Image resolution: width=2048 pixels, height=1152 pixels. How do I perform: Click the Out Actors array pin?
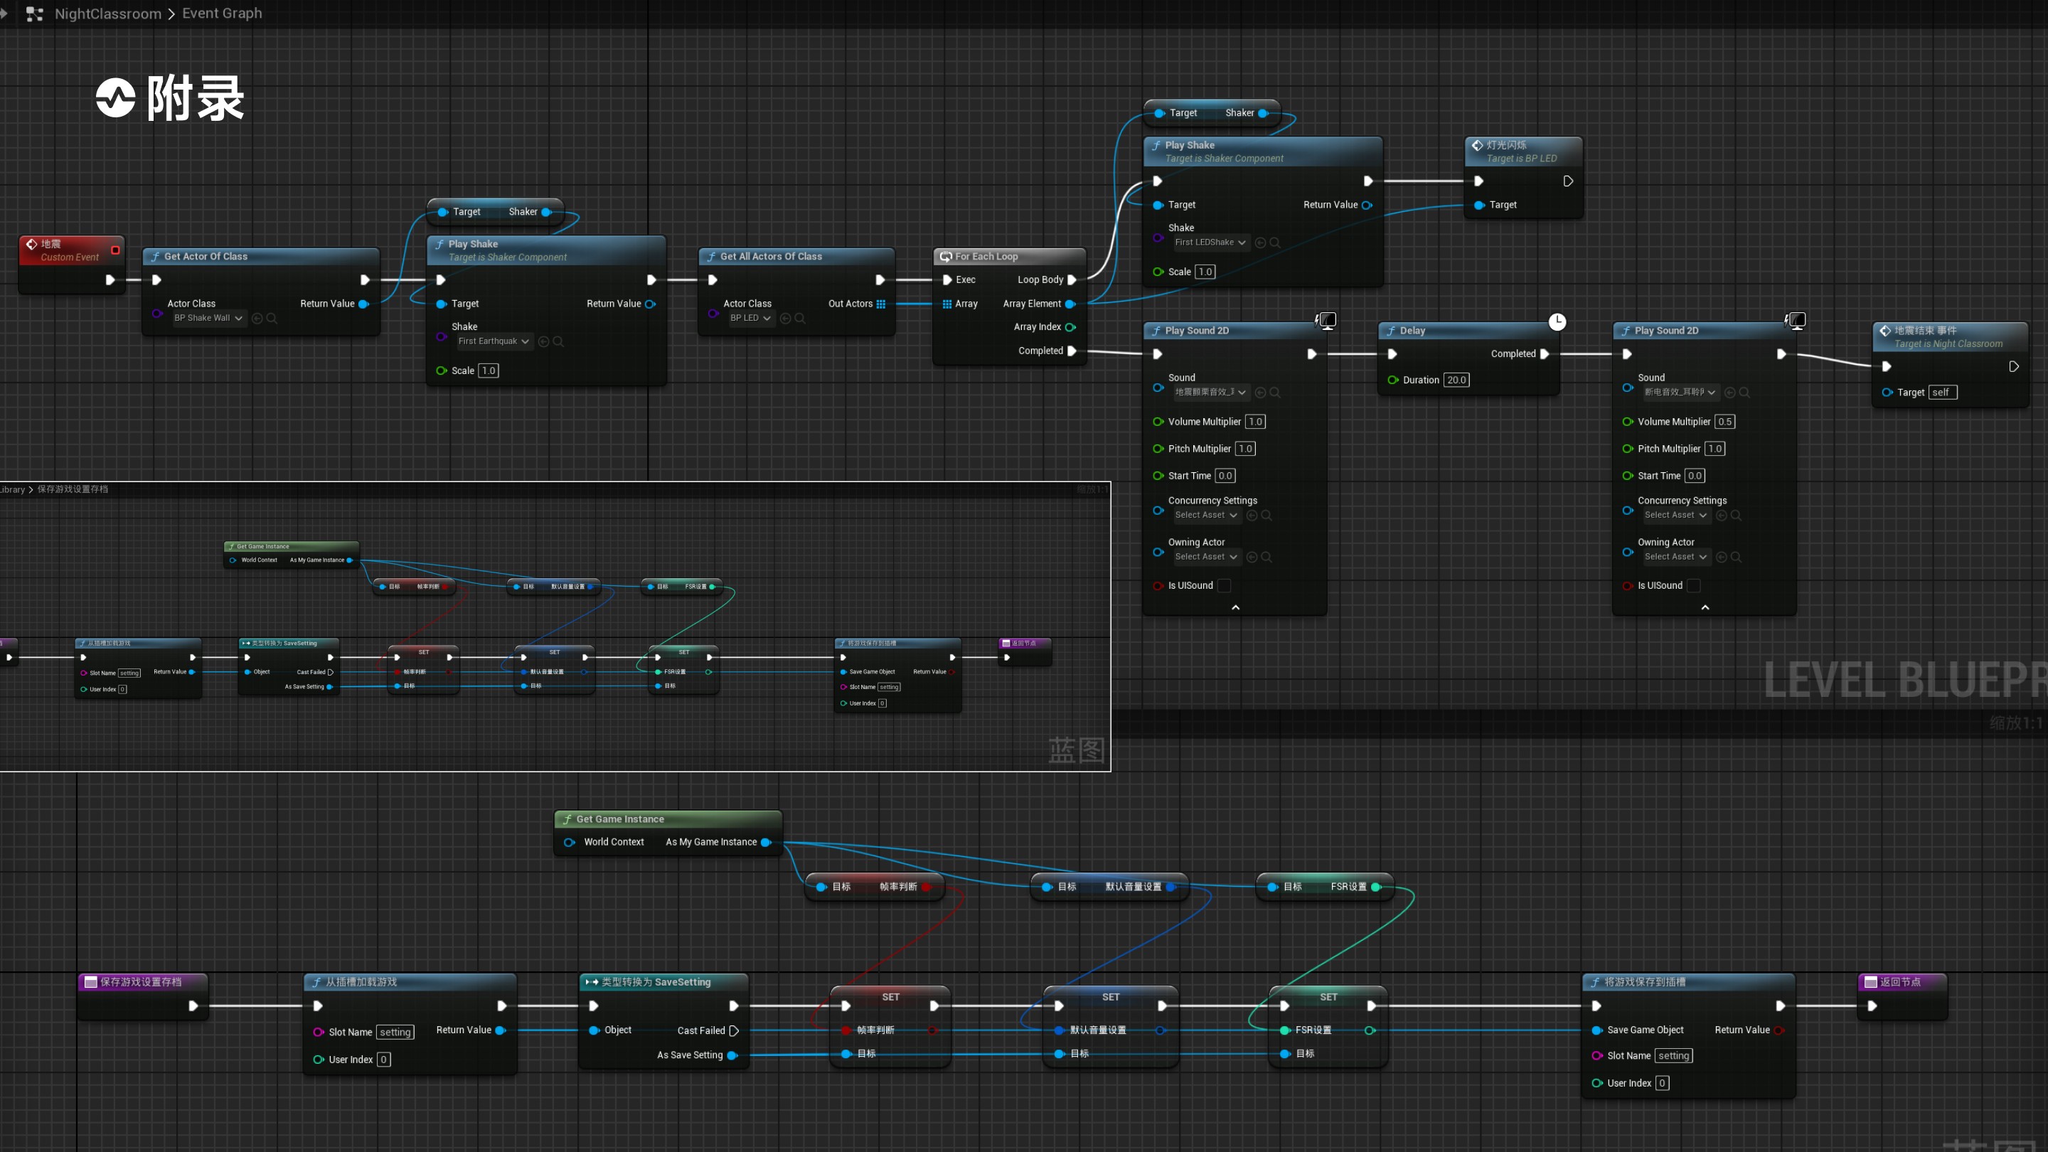[x=881, y=304]
